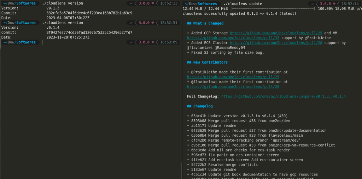Click the checkmark status icon in 18:52:33 prompt

(131, 3)
